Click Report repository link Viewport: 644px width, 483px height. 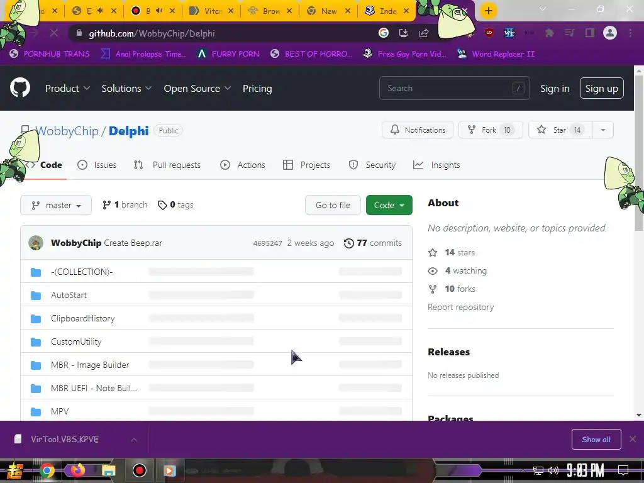460,307
